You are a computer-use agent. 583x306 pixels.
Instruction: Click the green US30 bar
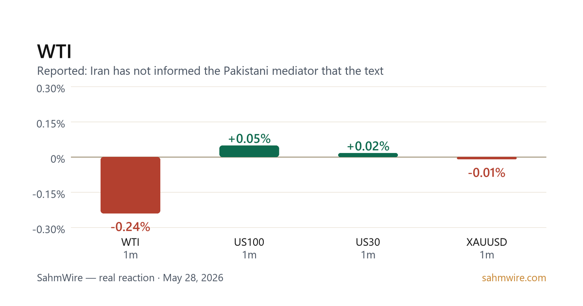(368, 155)
